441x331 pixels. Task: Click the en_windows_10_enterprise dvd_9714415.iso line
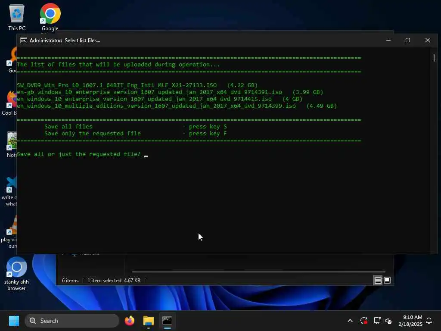click(x=159, y=99)
